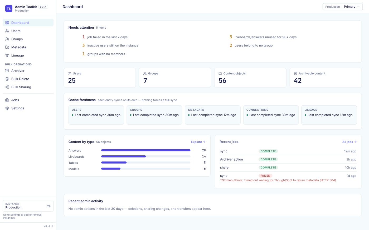Click the FAILED badge on the sync job

(265, 176)
